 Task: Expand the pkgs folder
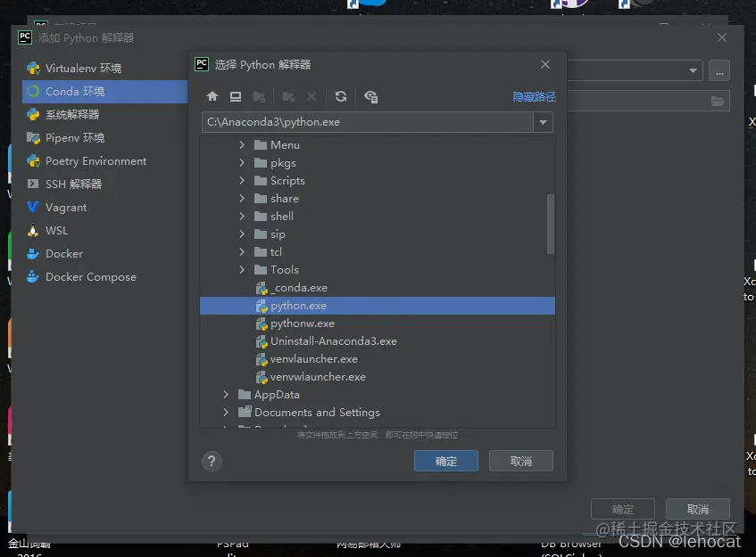[242, 163]
